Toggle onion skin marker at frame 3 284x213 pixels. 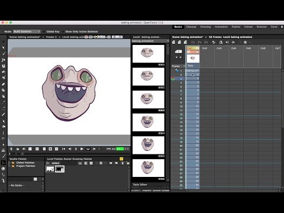point(173,79)
